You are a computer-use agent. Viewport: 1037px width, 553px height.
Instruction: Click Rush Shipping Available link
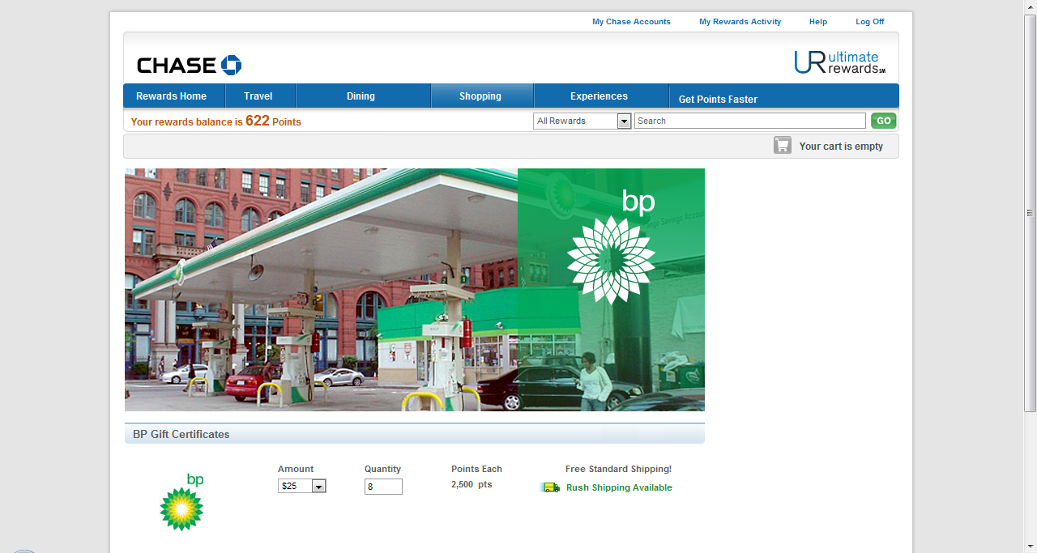(619, 487)
